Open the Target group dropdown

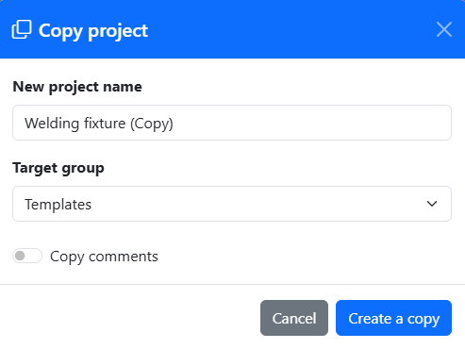point(232,204)
